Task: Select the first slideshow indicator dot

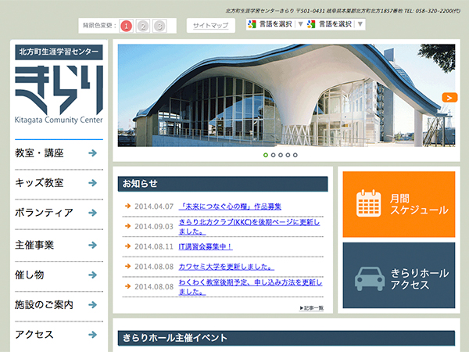Action: [x=266, y=155]
